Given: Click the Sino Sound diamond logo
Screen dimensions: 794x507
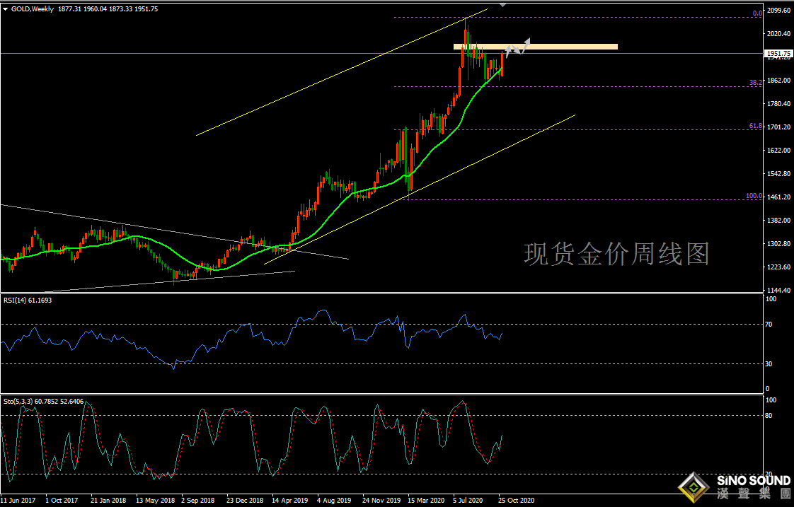Looking at the screenshot, I should 694,487.
